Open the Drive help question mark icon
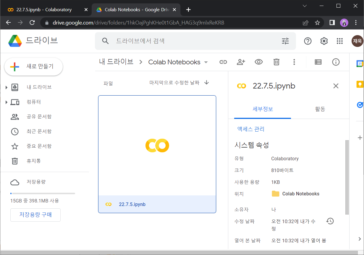Image resolution: width=364 pixels, height=255 pixels. [x=308, y=41]
